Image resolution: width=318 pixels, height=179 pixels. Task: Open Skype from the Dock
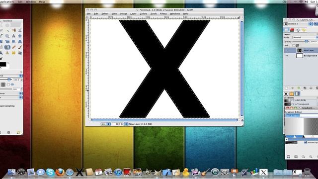click(x=50, y=173)
